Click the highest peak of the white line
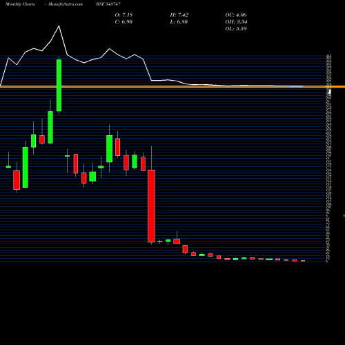The height and width of the screenshot is (345, 345). pos(59,26)
